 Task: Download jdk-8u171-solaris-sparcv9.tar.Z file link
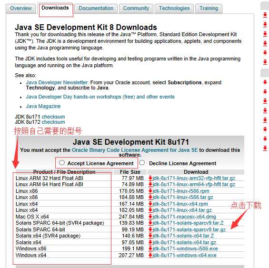click(x=188, y=223)
